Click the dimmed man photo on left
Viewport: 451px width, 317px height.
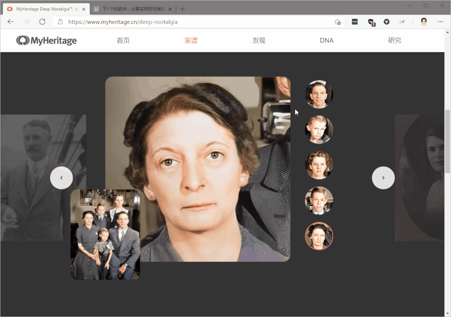click(43, 178)
